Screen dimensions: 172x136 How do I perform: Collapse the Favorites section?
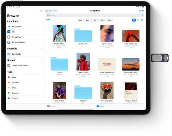42,49
